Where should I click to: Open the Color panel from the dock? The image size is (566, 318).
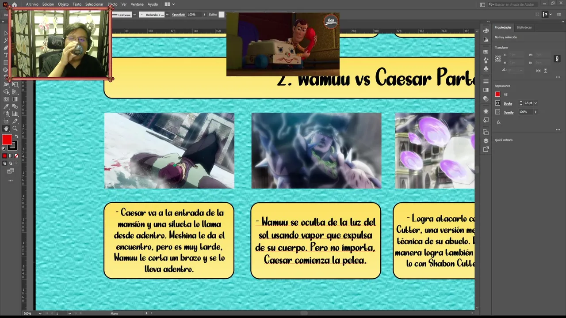point(486,30)
